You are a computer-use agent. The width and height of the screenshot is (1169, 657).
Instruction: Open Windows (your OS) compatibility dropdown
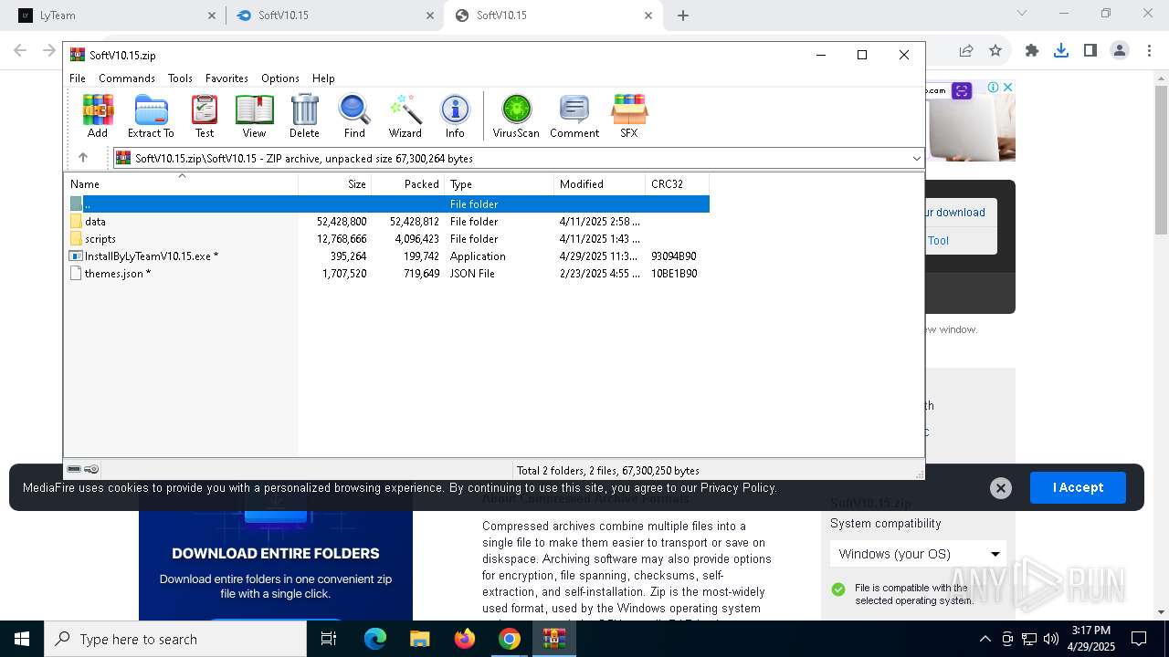coord(918,554)
